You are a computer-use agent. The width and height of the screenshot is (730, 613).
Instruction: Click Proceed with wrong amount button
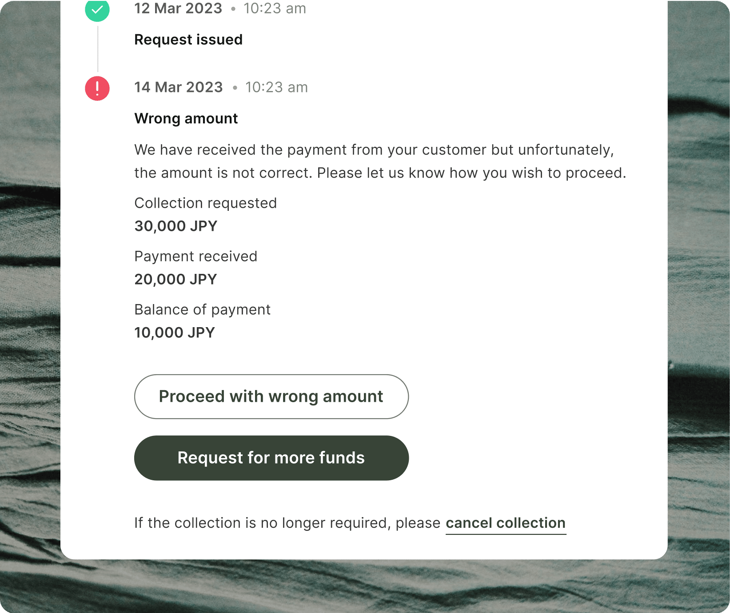271,396
